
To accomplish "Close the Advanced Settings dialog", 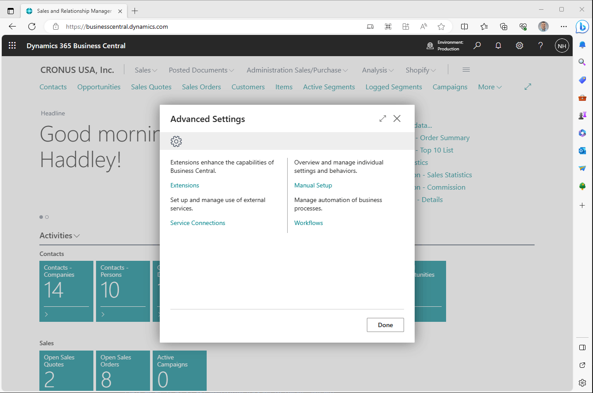I will pos(397,118).
